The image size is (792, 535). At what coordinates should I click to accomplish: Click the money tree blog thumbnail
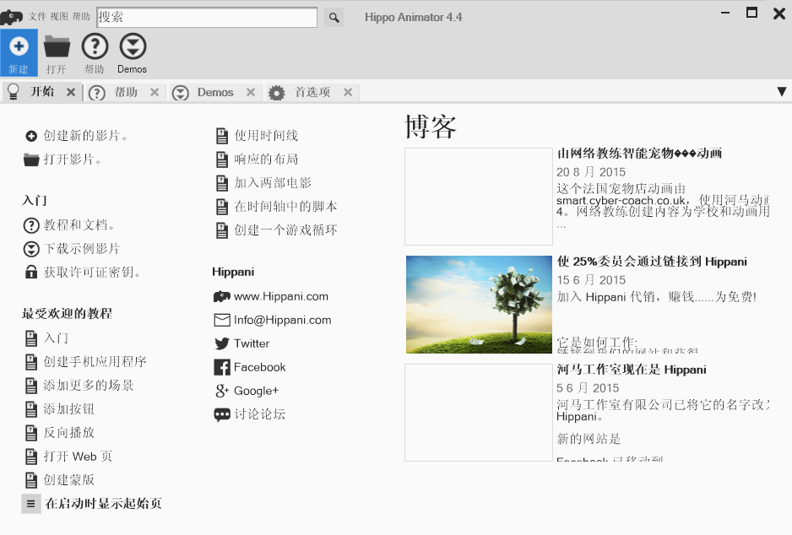pyautogui.click(x=479, y=304)
